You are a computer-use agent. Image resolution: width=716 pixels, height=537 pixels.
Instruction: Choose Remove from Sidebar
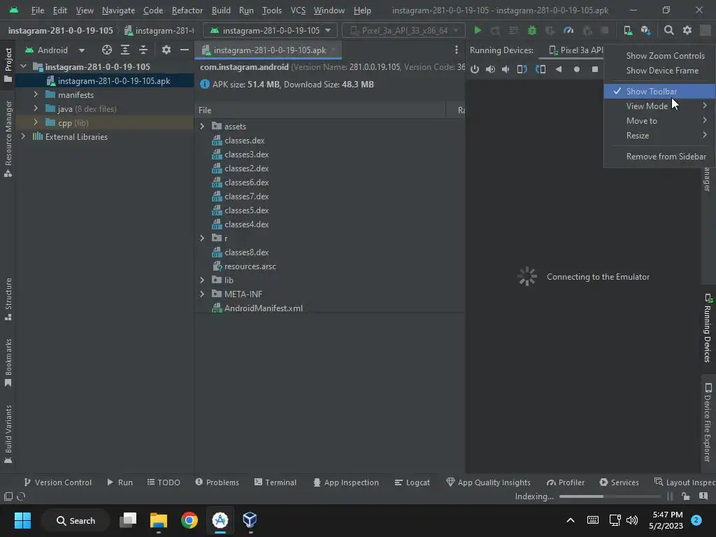point(659,156)
